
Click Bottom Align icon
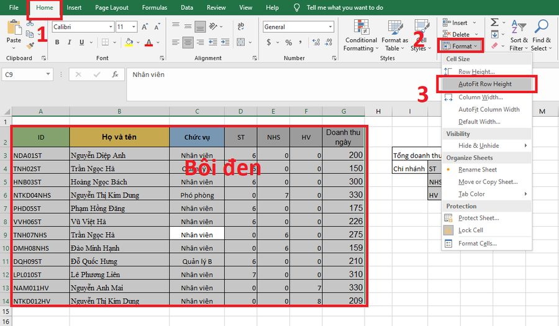coord(200,26)
